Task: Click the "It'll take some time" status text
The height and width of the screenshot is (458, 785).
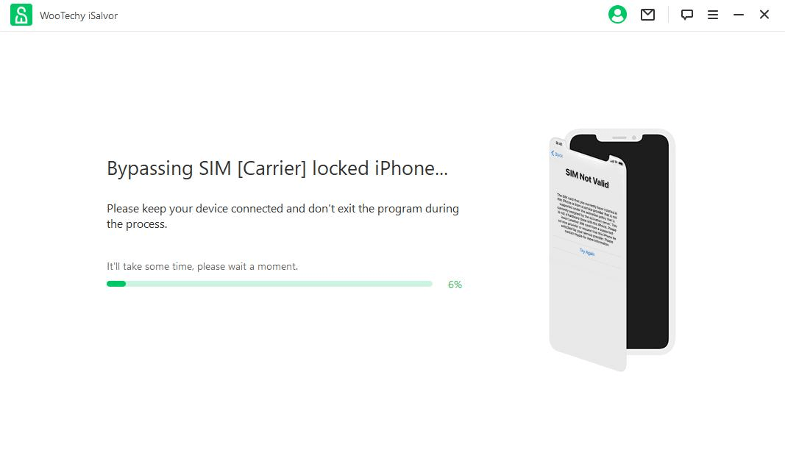Action: [202, 266]
